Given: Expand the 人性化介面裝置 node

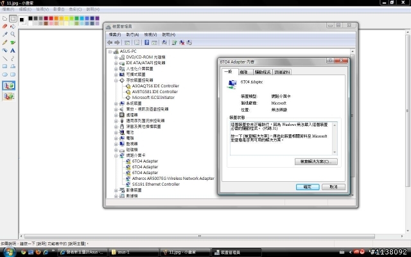Looking at the screenshot, I should [x=116, y=69].
